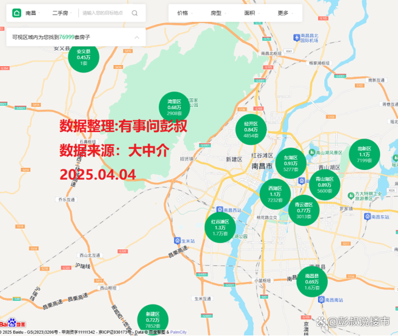Click the 生米站 station icon
The height and width of the screenshot is (336, 398).
(177, 241)
